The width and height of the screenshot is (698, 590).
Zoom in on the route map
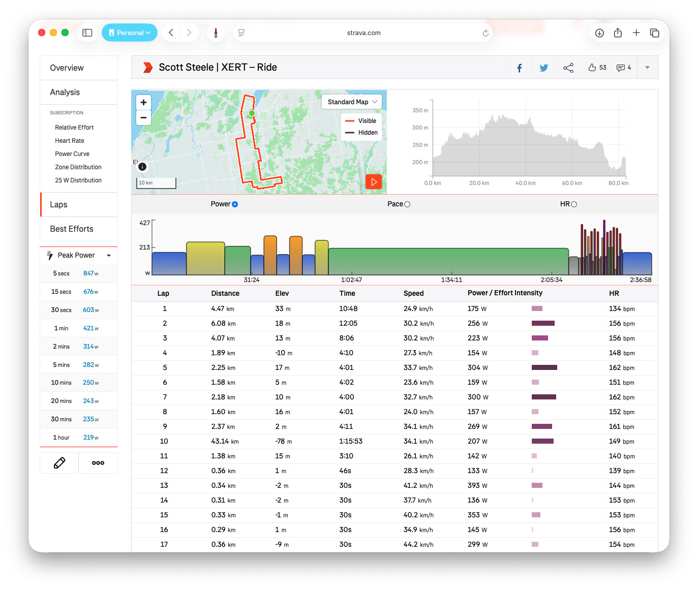pos(143,103)
